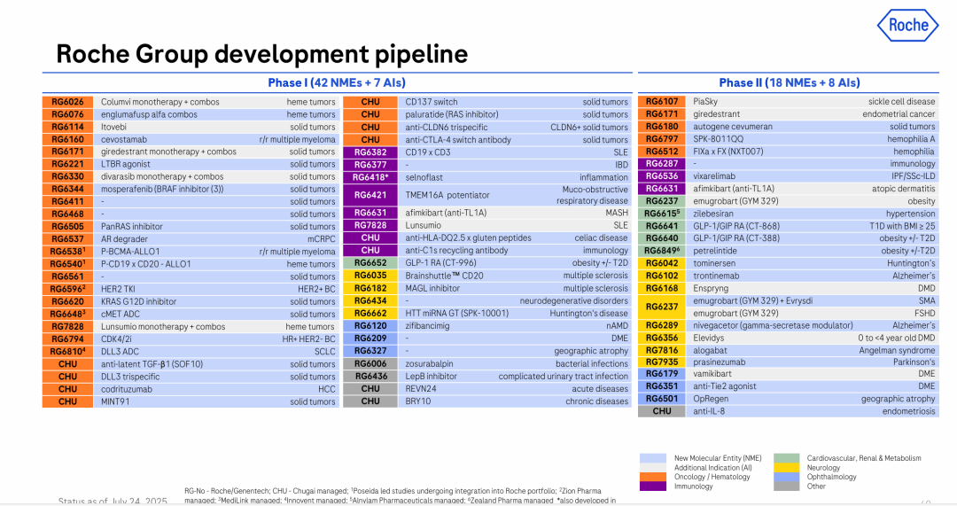Click the green Cardiovascular, Renal & Metabolism swatch
This screenshot has height=506, width=957.
click(786, 458)
